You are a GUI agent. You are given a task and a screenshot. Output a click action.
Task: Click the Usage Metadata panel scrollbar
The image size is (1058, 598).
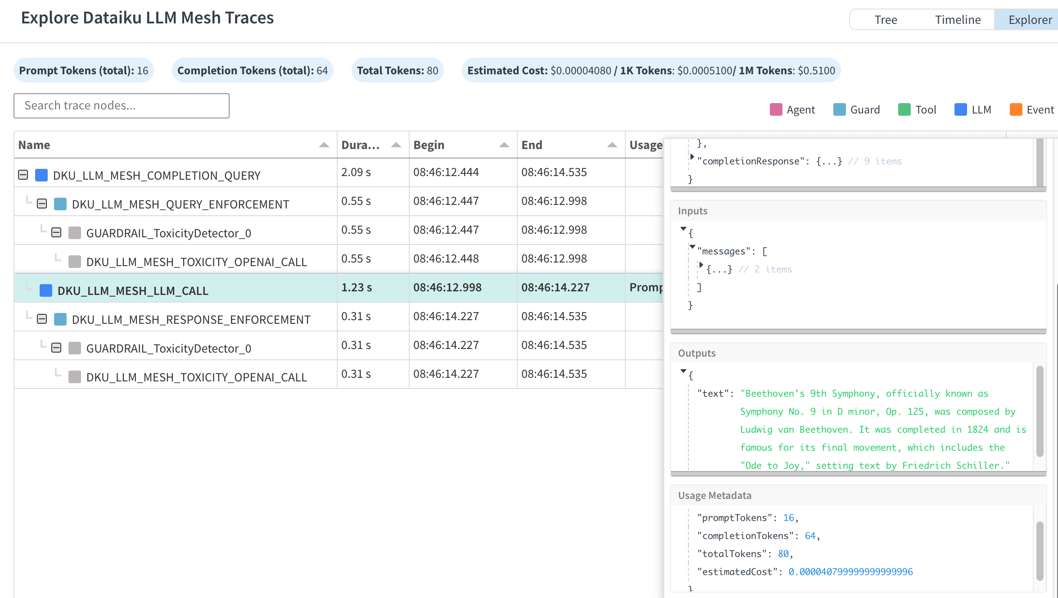1040,551
